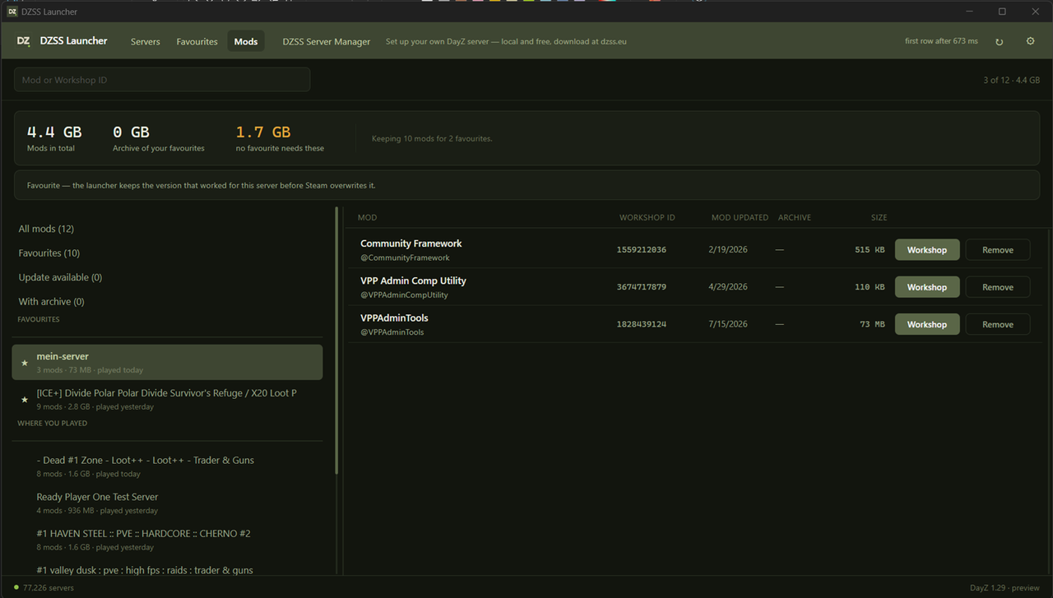Screen dimensions: 1053x598
Task: Open the DZSS Server Manager tab
Action: pyautogui.click(x=327, y=41)
